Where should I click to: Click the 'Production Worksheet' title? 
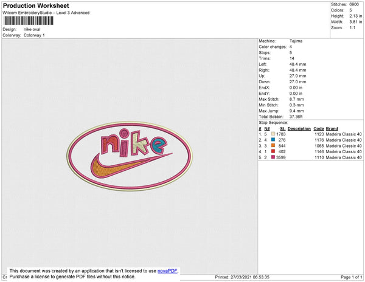point(36,5)
